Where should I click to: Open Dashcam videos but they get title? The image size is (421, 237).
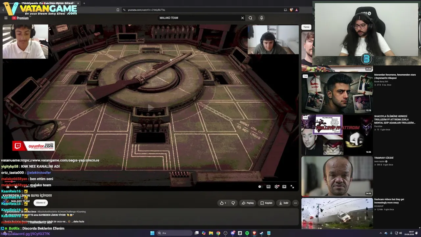click(x=389, y=201)
